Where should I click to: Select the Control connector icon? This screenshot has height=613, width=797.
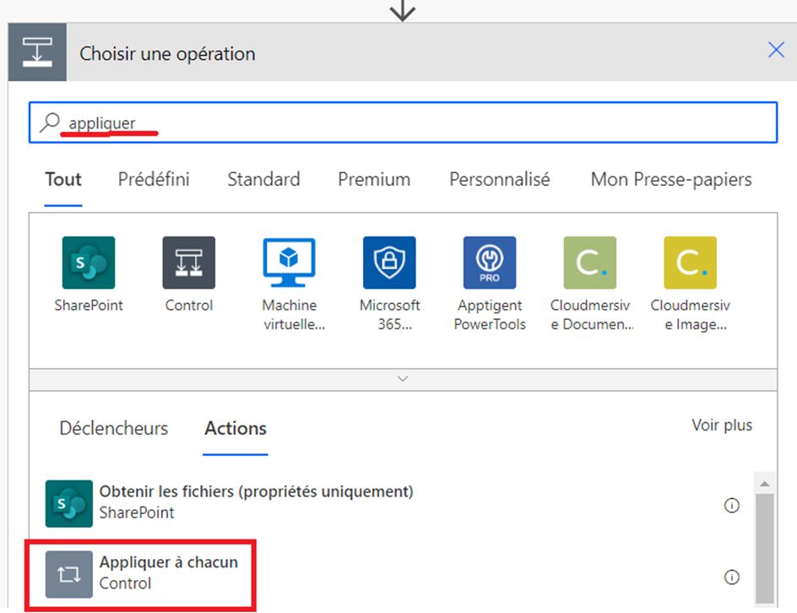click(x=188, y=263)
